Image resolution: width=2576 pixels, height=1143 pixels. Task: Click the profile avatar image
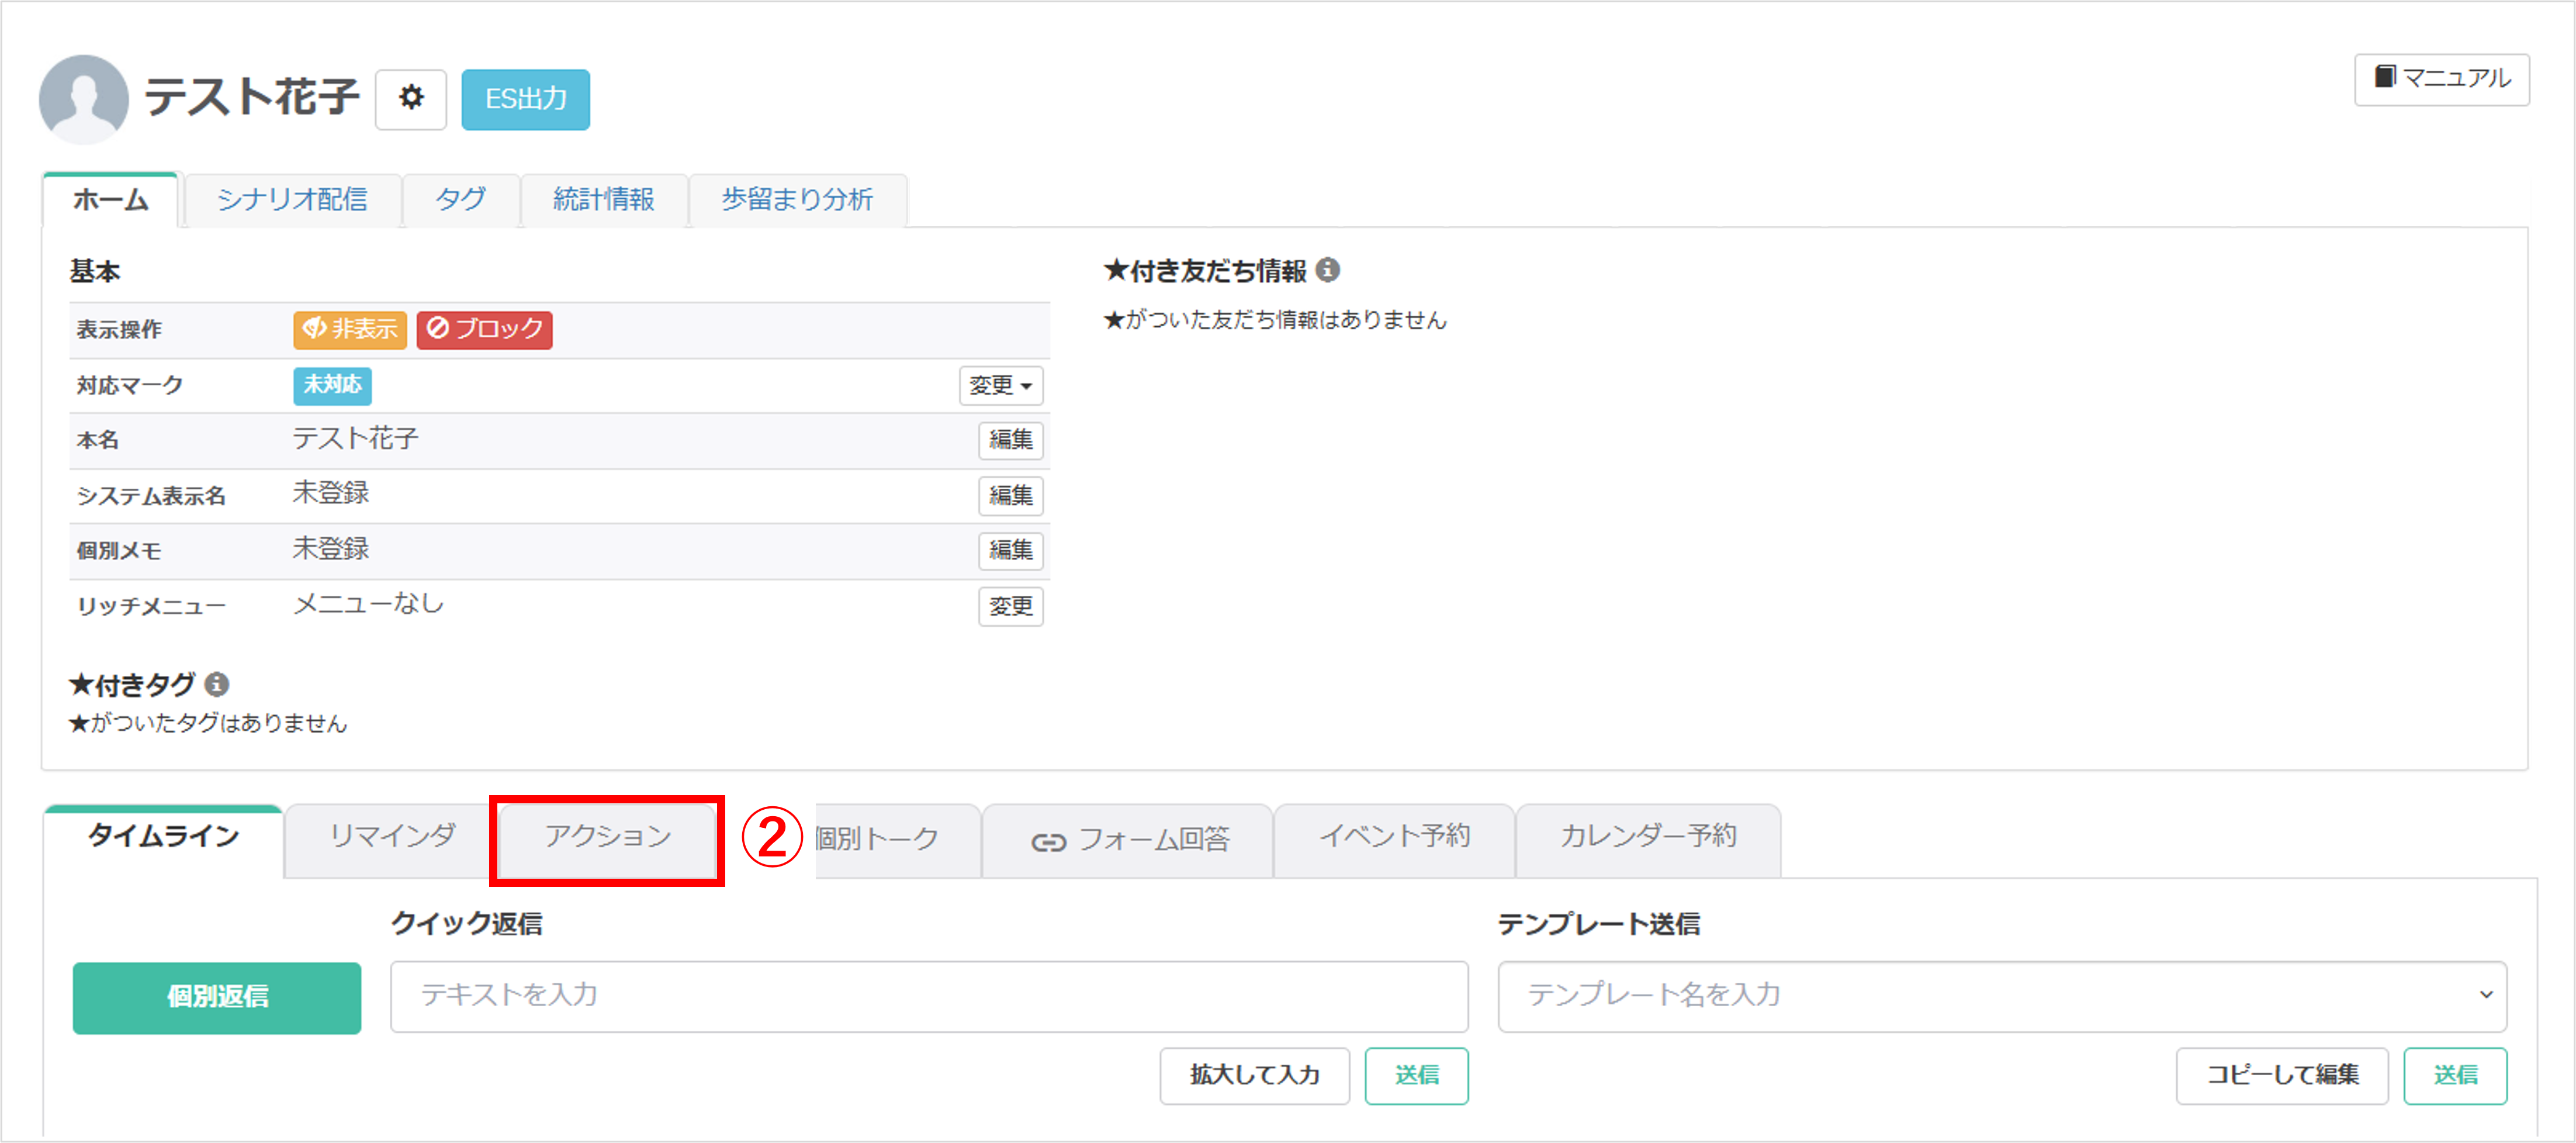coord(84,99)
